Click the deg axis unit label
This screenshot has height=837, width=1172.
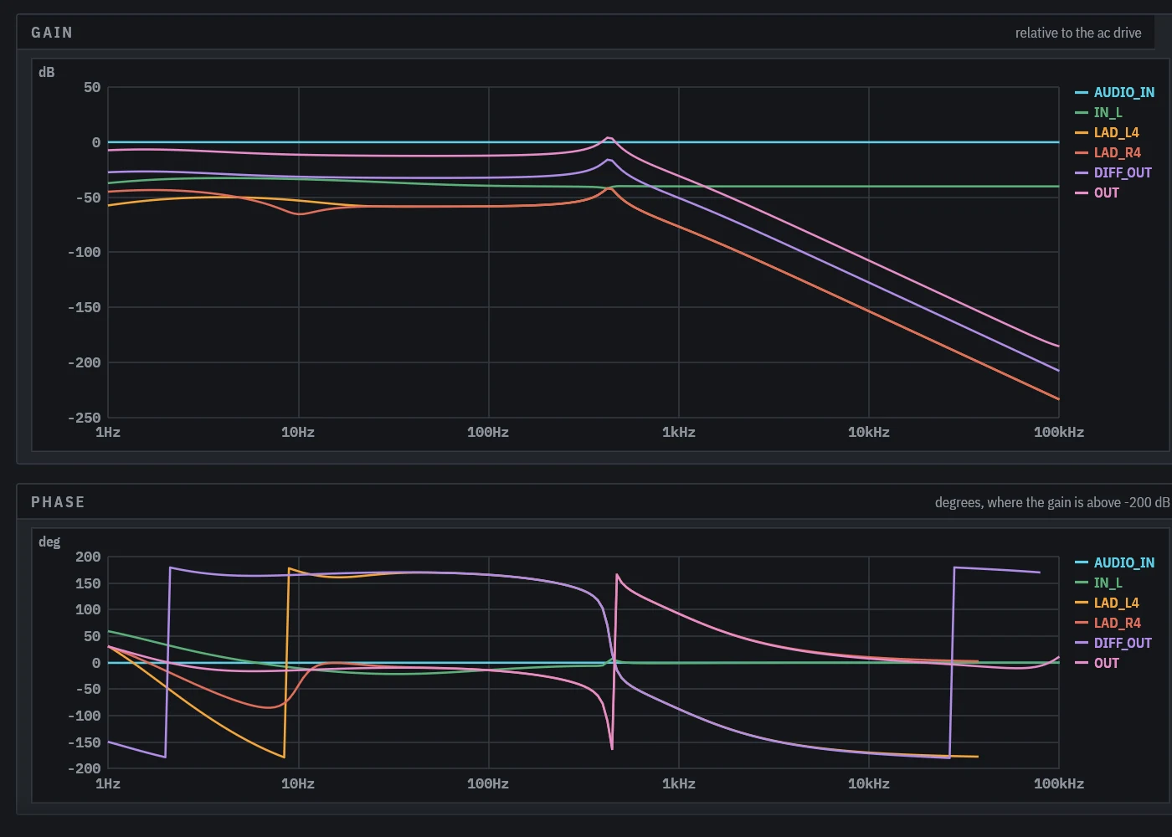(49, 542)
